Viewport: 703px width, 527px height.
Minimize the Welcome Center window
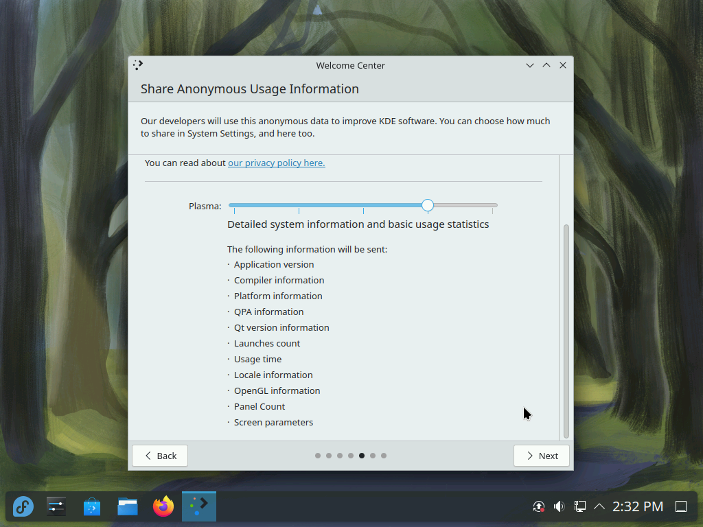pyautogui.click(x=530, y=65)
